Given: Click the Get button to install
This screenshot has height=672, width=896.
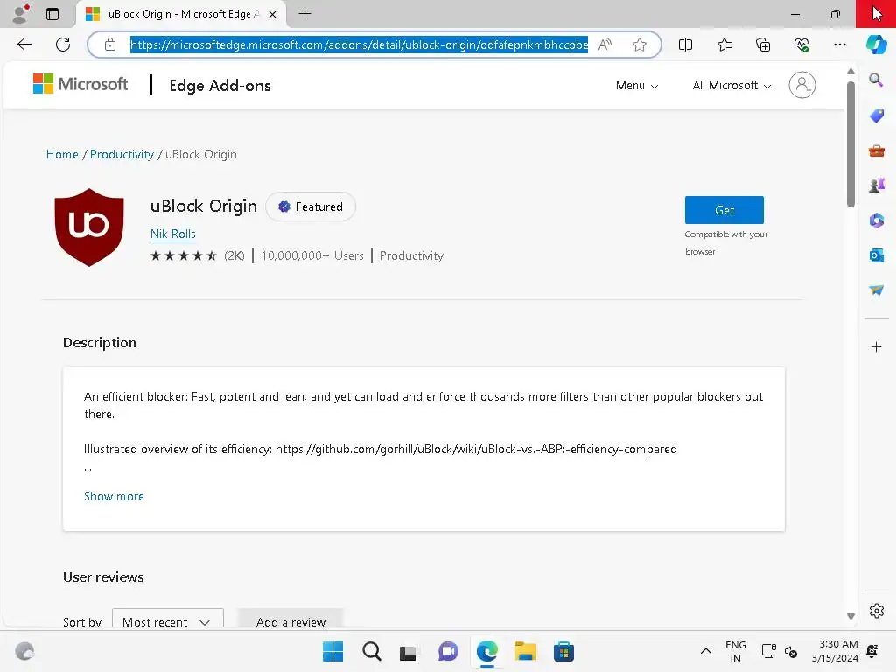Looking at the screenshot, I should (x=724, y=210).
